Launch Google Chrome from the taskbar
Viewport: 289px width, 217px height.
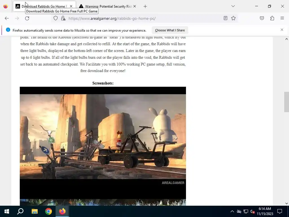49,211
